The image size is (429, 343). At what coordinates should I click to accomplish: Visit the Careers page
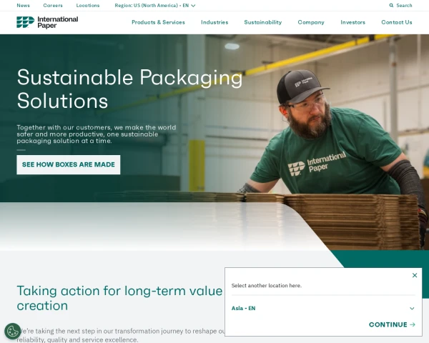point(53,6)
